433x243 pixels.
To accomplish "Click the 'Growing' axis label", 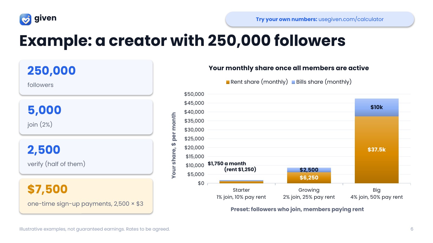I will tap(309, 190).
